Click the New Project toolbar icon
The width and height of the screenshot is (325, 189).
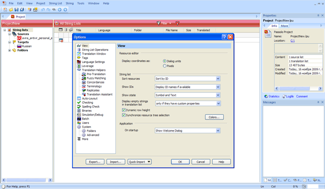pyautogui.click(x=5, y=9)
